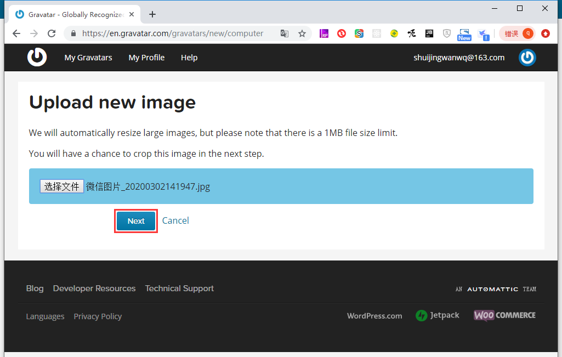The width and height of the screenshot is (562, 357).
Task: Reload the page
Action: pyautogui.click(x=52, y=33)
